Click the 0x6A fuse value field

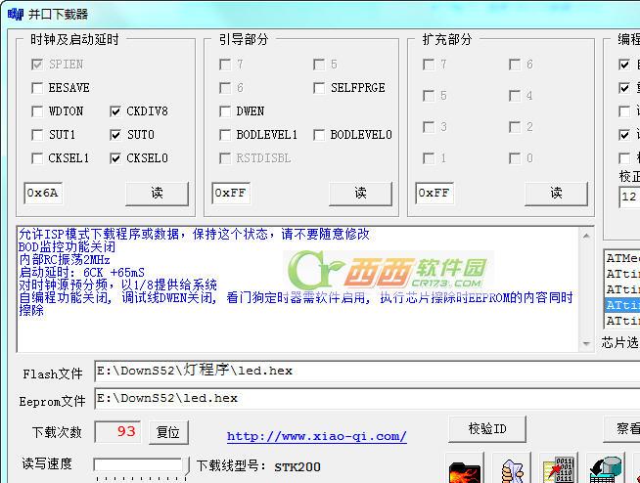coord(43,193)
